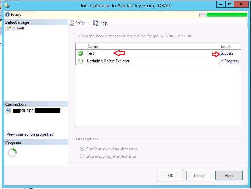Maximize the Join Database dialog
Image resolution: width=251 pixels, height=189 pixels.
click(230, 4)
